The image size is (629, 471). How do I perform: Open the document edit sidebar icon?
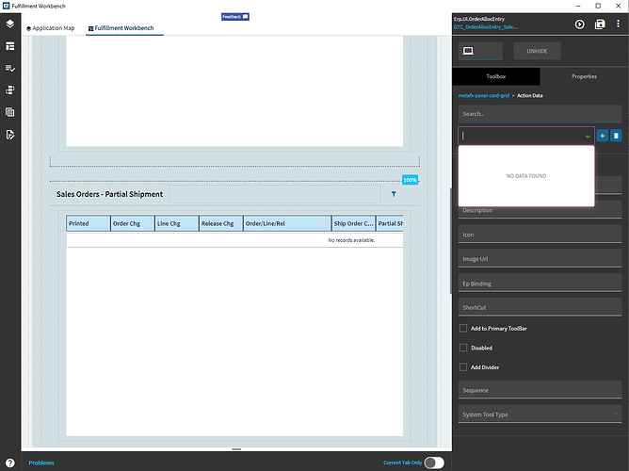coord(10,135)
